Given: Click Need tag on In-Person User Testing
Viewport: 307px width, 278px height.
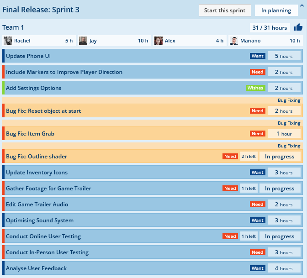Looking at the screenshot, I should tap(258, 252).
